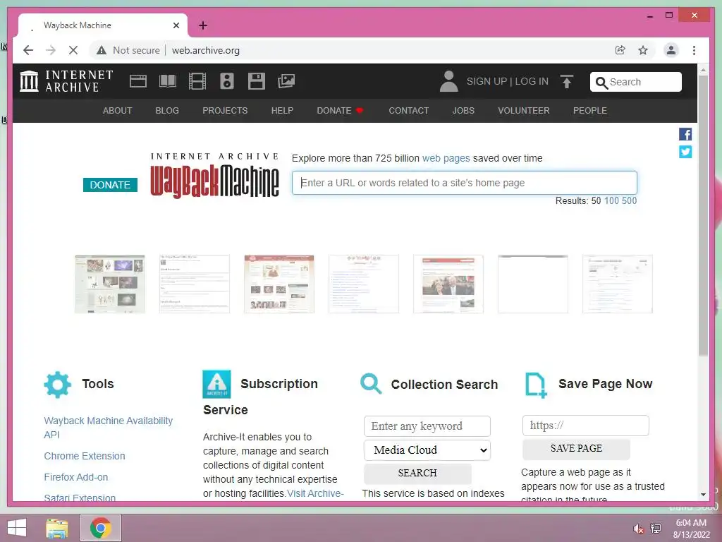The image size is (722, 542).
Task: Share page on Twitter icon
Action: pyautogui.click(x=685, y=152)
